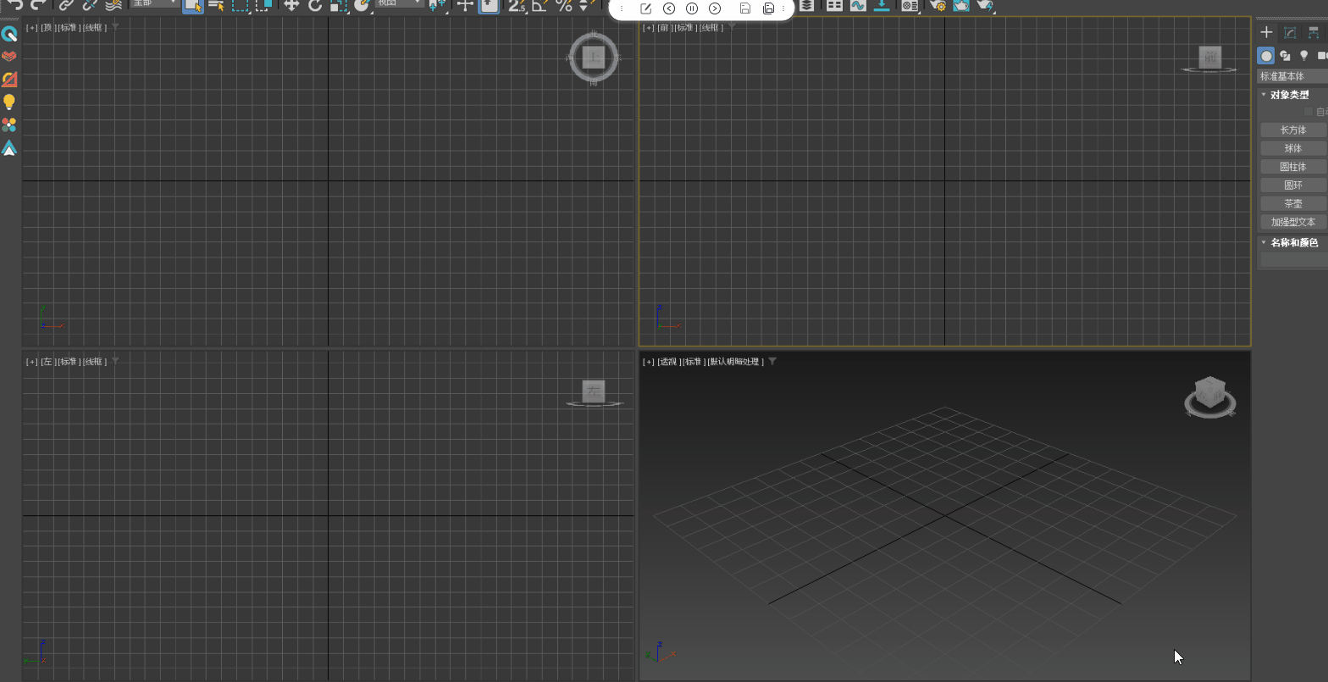Select the Cameras category icon
The width and height of the screenshot is (1328, 682).
click(x=1322, y=56)
